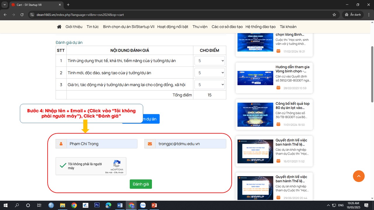Open the "Thư viện" menu item
Image resolution: width=374 pixels, height=210 pixels.
click(200, 27)
